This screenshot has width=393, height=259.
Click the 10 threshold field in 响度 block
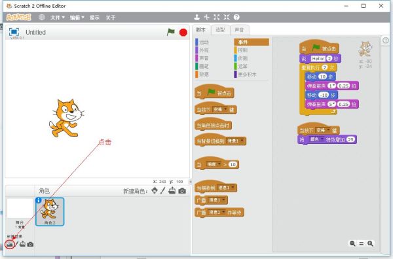233,164
